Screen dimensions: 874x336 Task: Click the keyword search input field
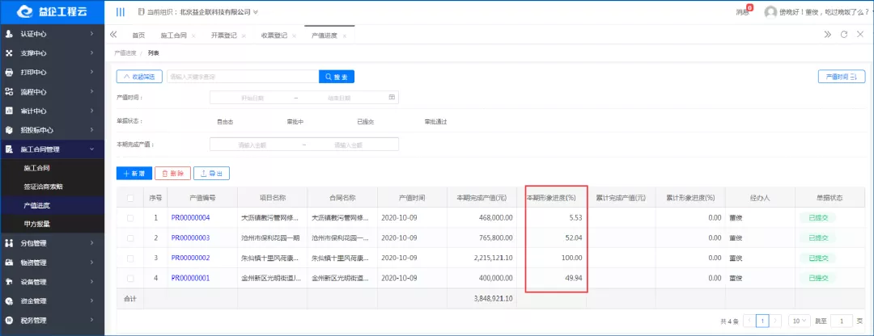click(x=243, y=77)
